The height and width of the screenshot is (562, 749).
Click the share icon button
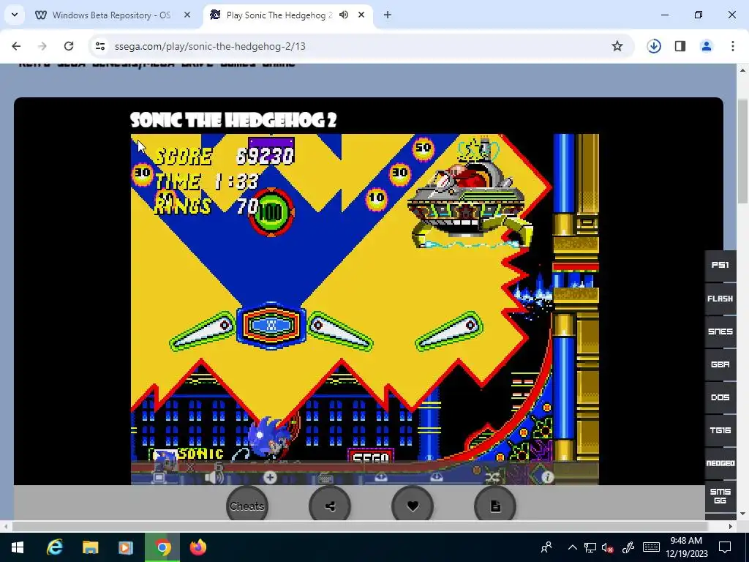(x=330, y=506)
